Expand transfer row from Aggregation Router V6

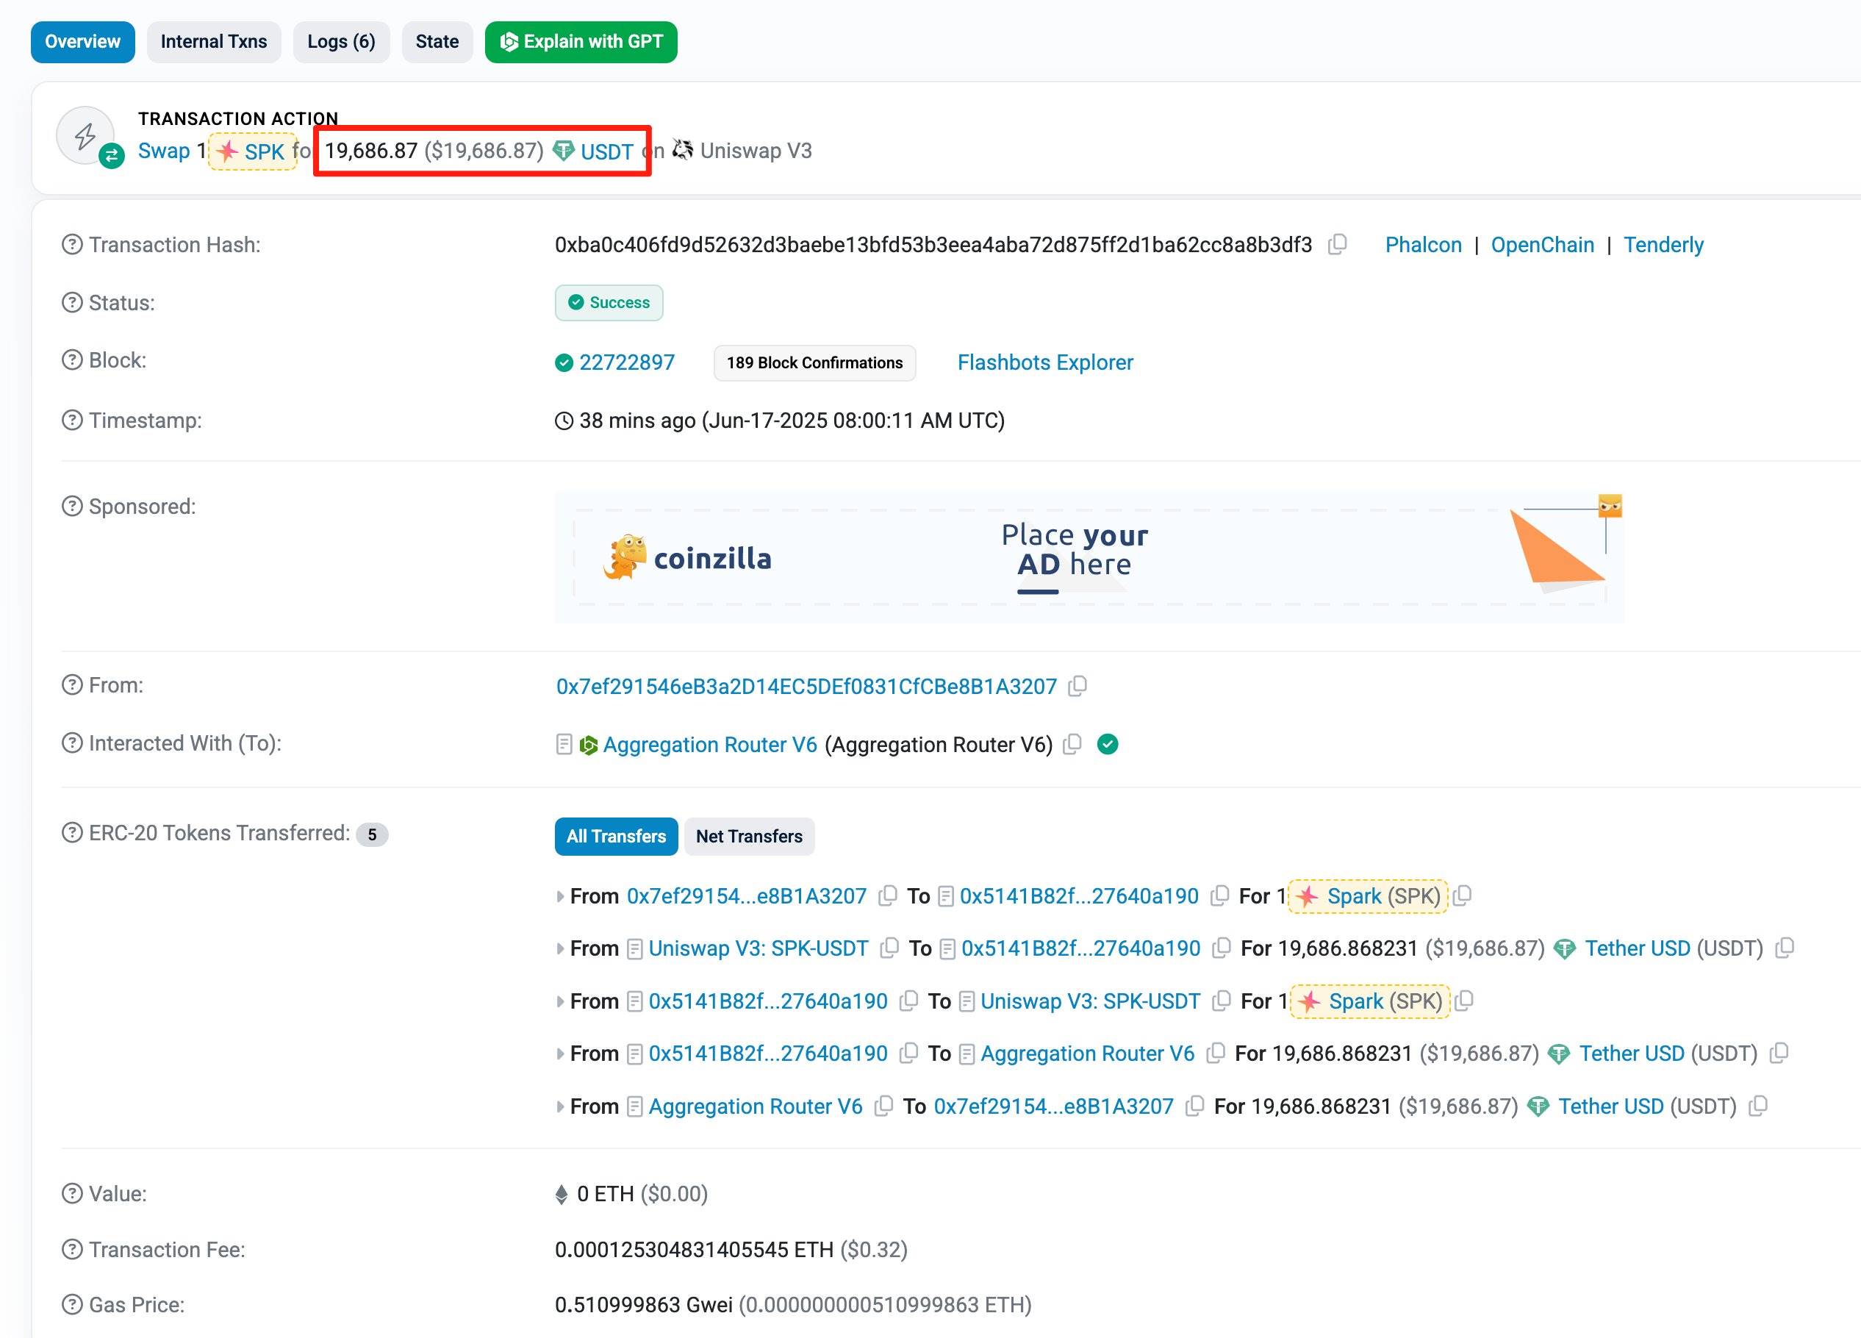coord(561,1106)
